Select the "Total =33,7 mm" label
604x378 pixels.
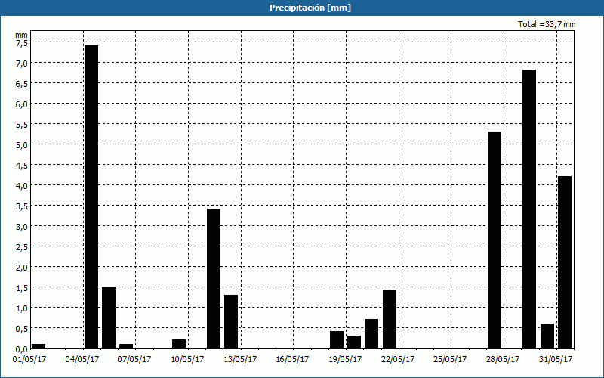tap(547, 24)
